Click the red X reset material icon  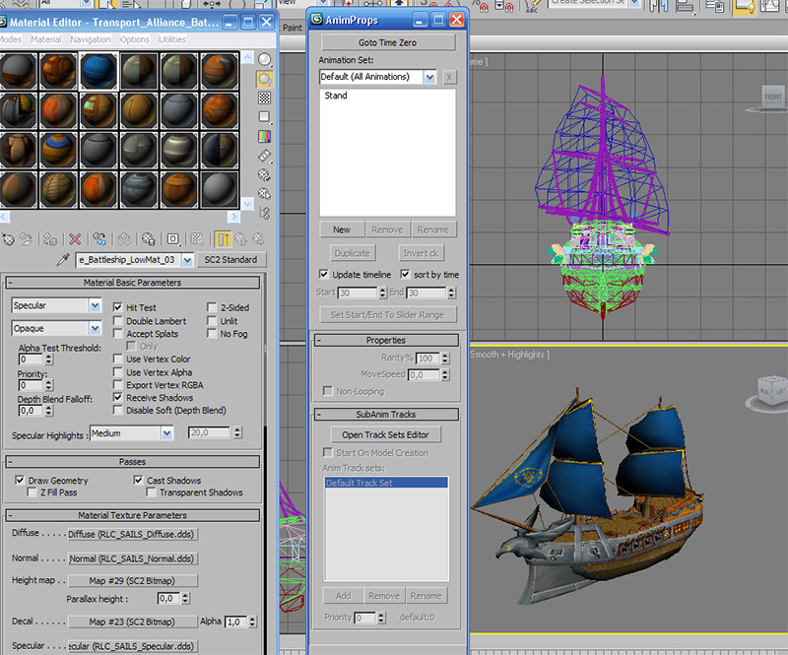(x=75, y=239)
